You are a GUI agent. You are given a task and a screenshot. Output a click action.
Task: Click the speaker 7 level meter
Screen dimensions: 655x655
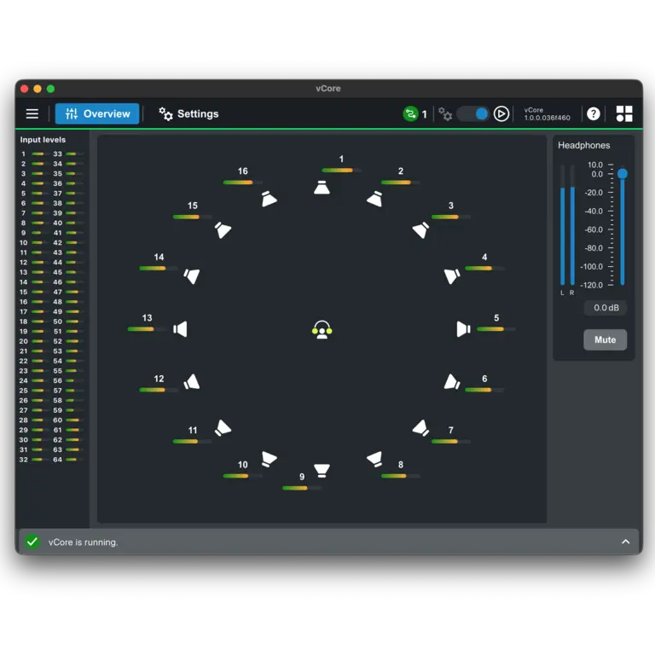(450, 441)
